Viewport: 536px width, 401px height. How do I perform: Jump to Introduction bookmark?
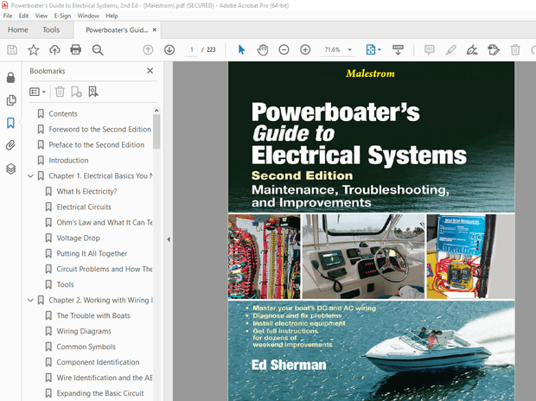(x=68, y=161)
